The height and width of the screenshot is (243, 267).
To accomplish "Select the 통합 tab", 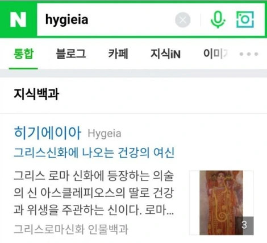I will click(23, 54).
